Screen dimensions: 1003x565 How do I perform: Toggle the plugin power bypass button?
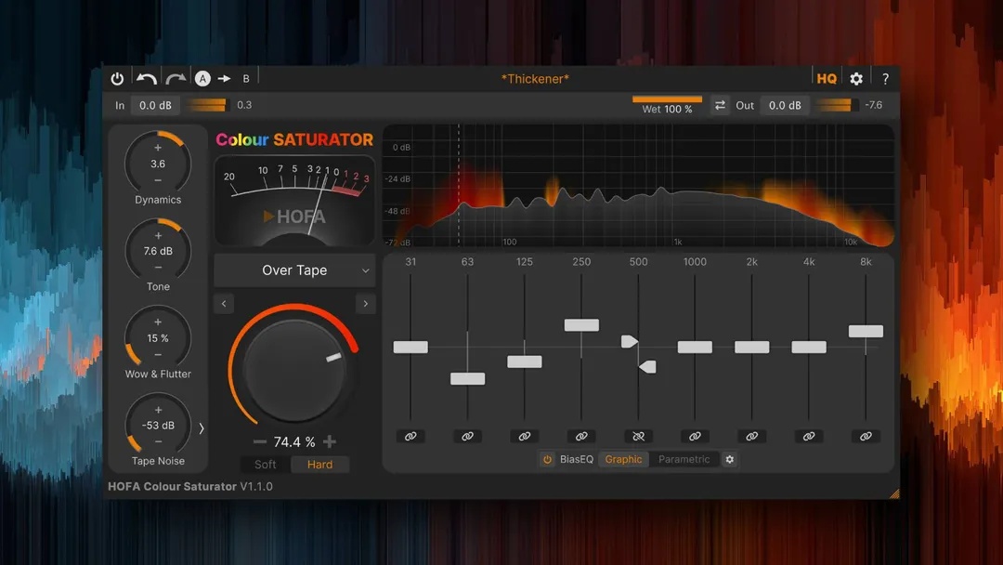coord(117,79)
